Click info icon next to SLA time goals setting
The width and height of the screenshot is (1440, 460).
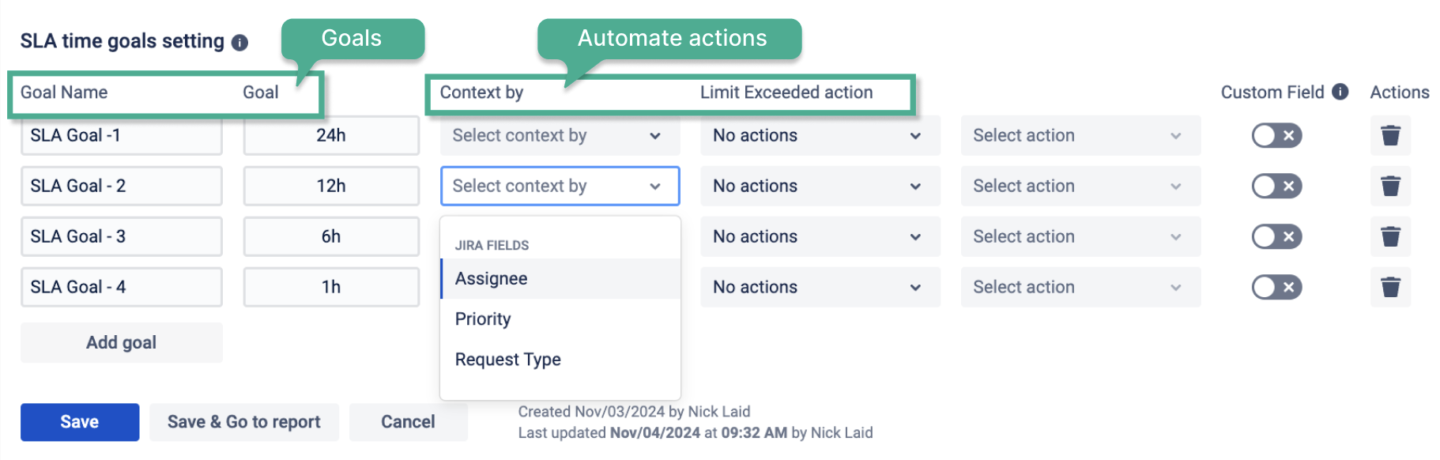[x=239, y=43]
